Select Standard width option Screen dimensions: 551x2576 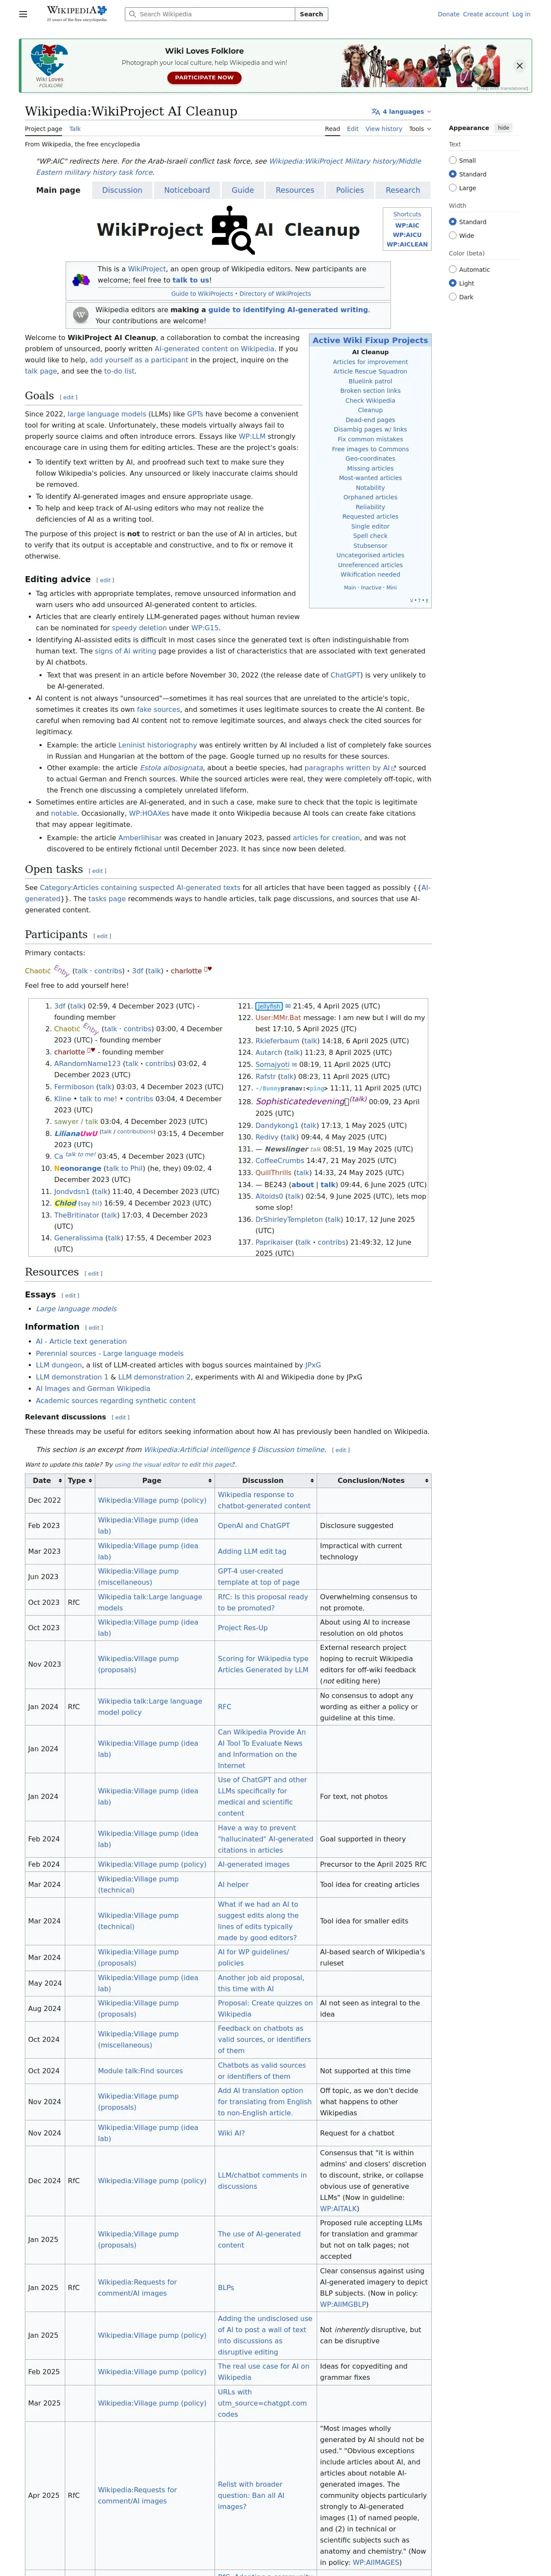453,222
